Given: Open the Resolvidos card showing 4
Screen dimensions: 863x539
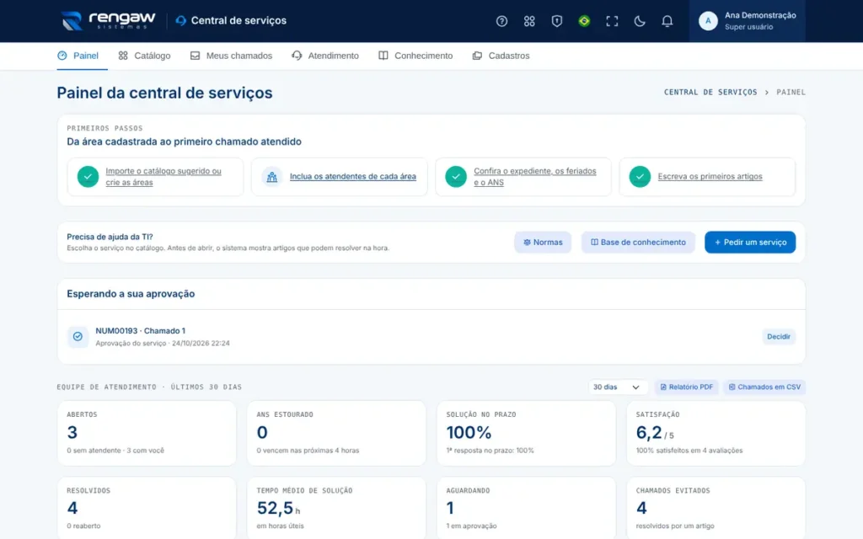Looking at the screenshot, I should (147, 508).
